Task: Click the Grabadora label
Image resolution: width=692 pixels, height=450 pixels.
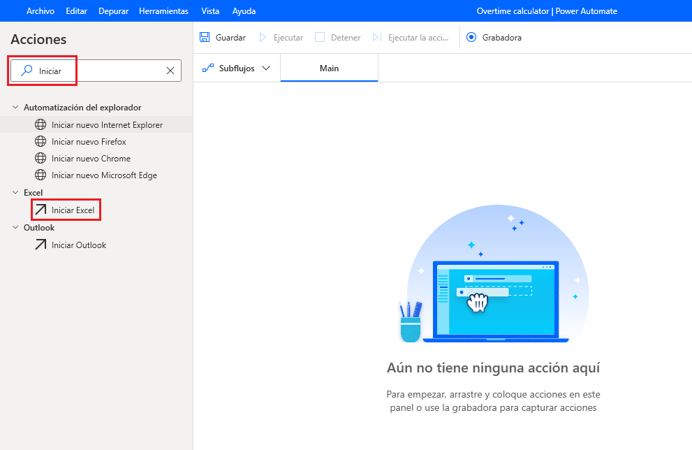Action: (502, 38)
